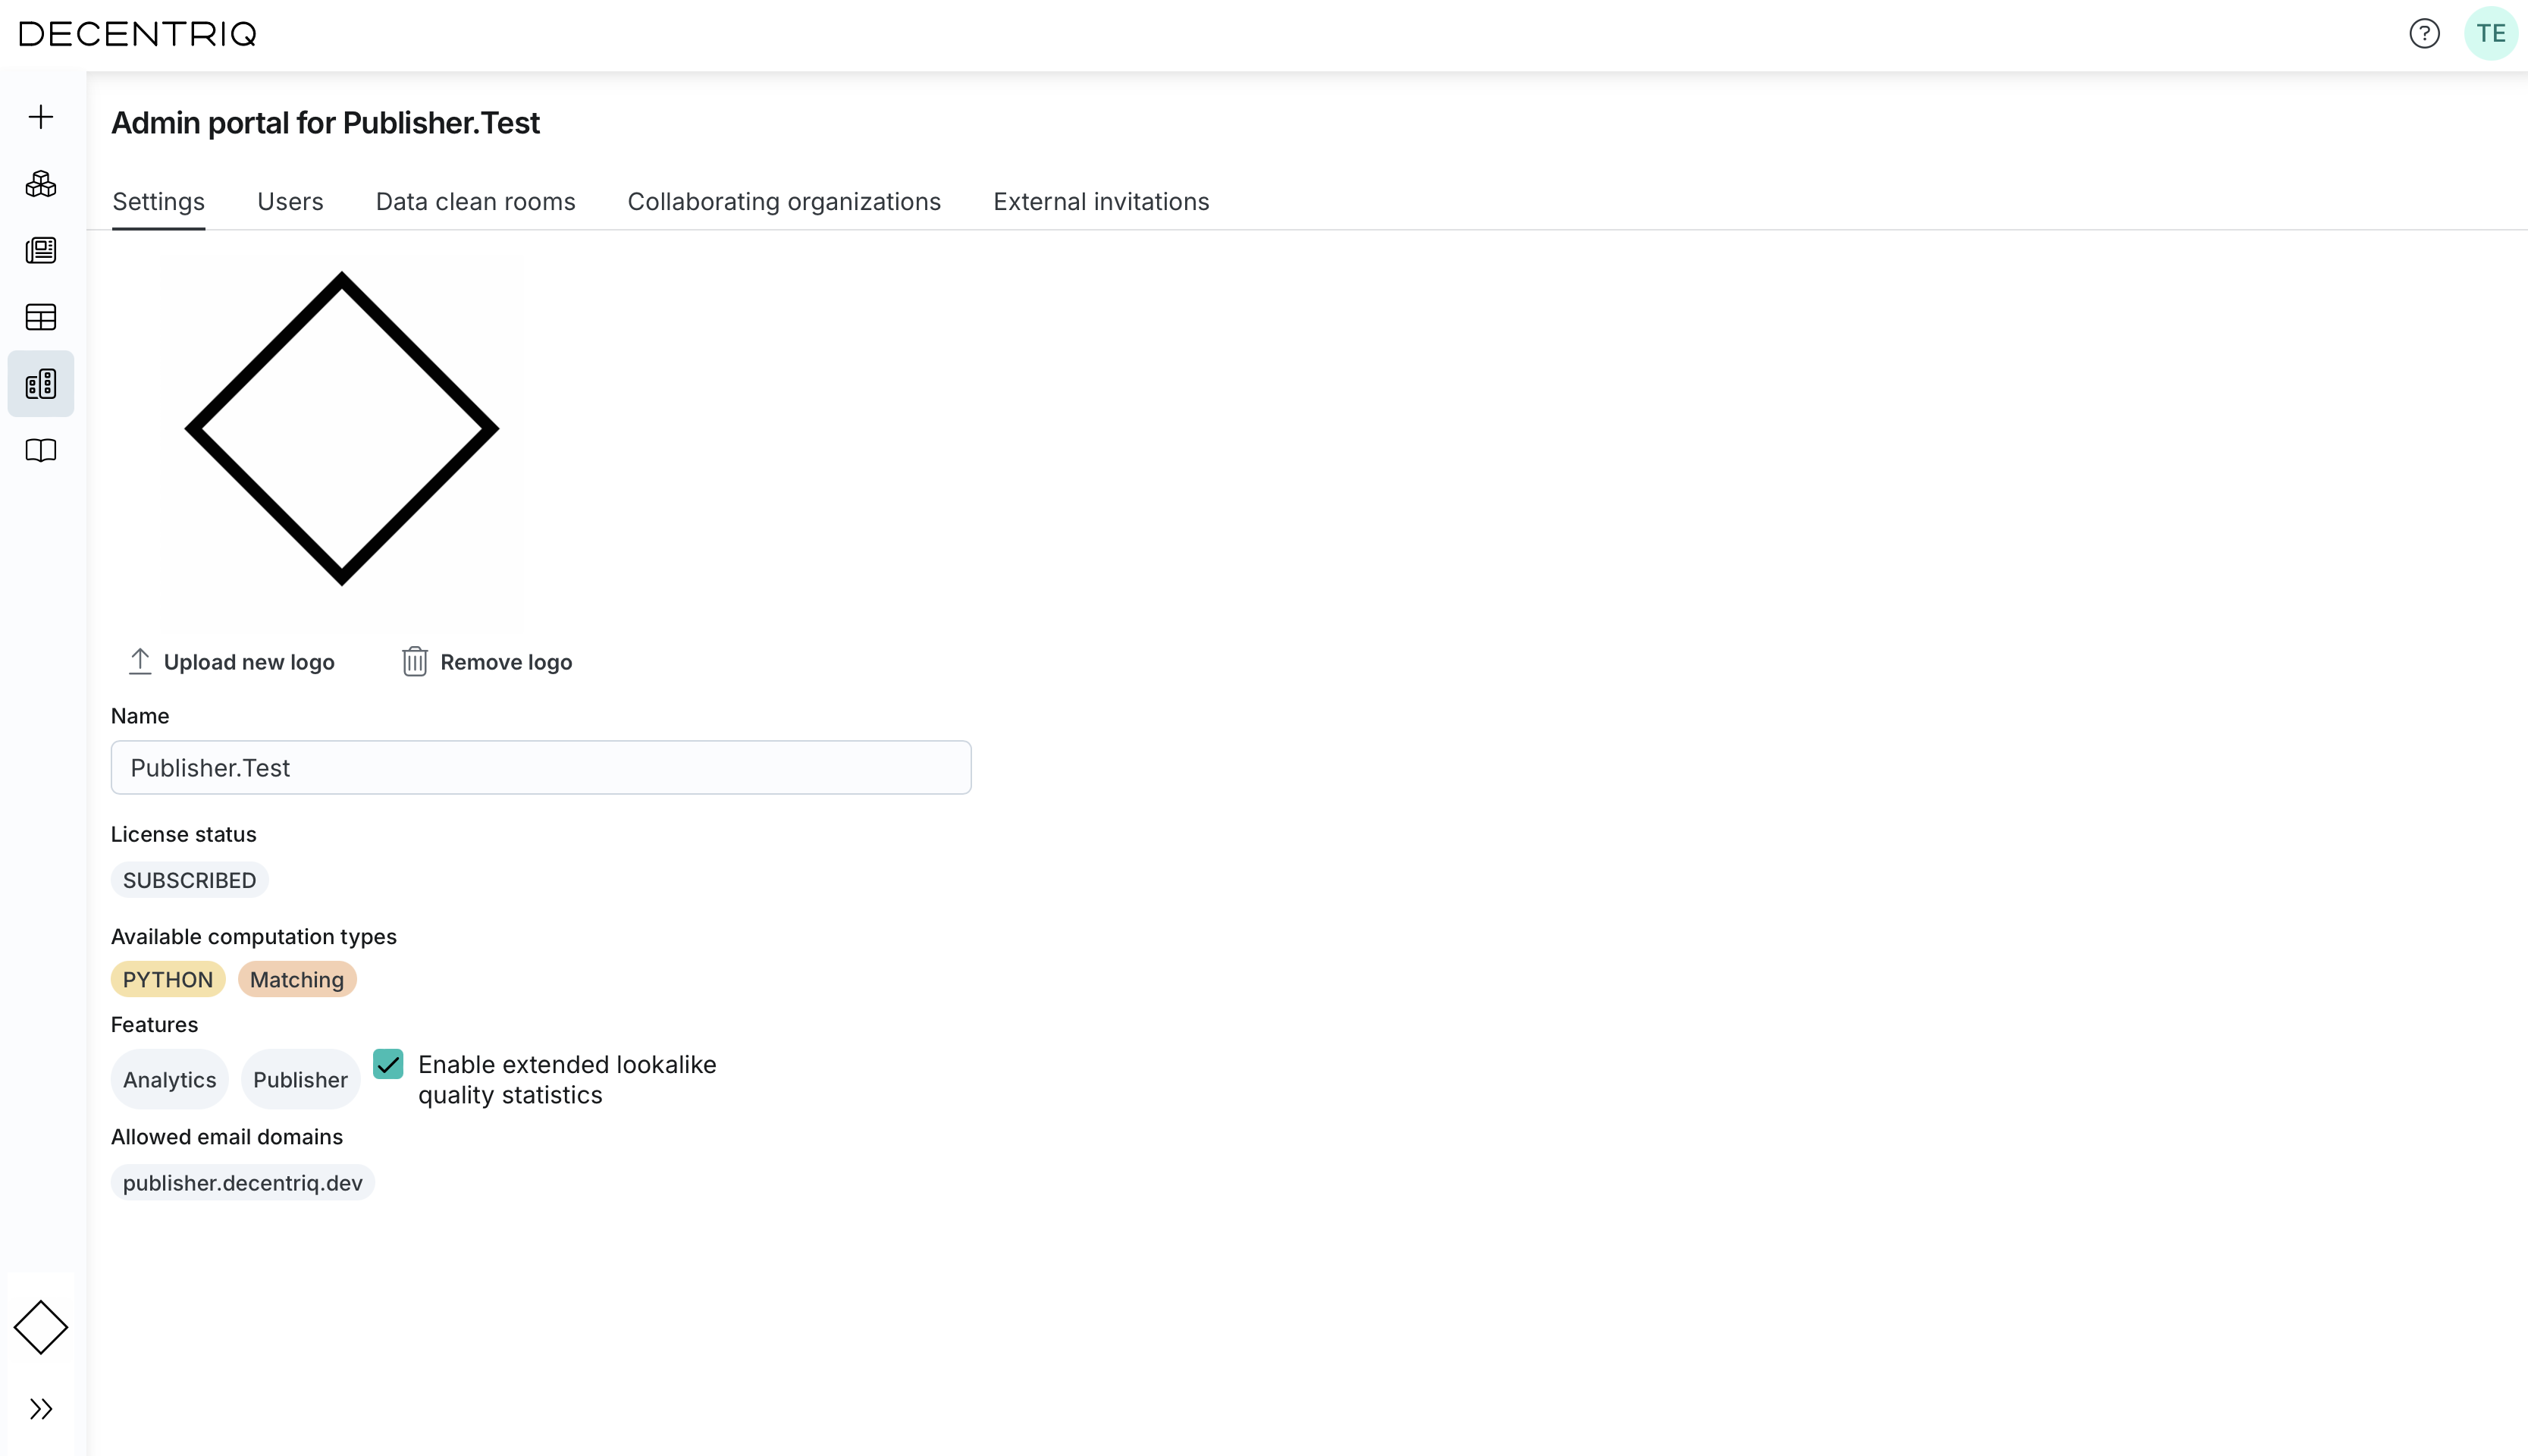This screenshot has width=2528, height=1456.
Task: Click the publisher.decentriq.dev domain chip
Action: tap(243, 1183)
